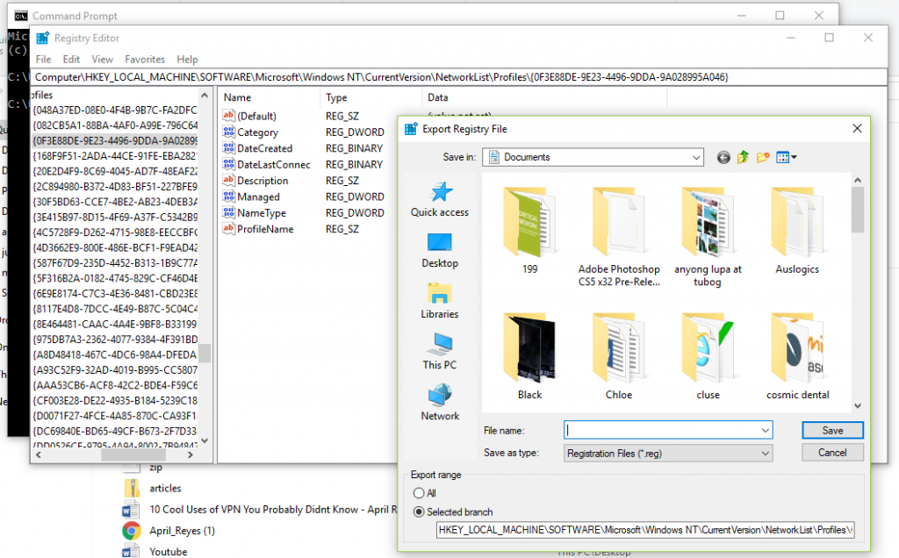This screenshot has height=558, width=899.
Task: Select Quick access in places bar
Action: (x=440, y=199)
